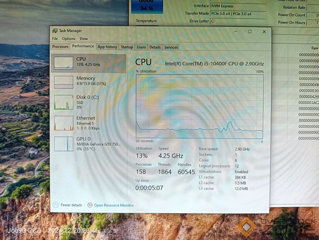Image resolution: width=319 pixels, height=240 pixels.
Task: Click the Ethernet 5 adapter label
Action: [x=85, y=123]
